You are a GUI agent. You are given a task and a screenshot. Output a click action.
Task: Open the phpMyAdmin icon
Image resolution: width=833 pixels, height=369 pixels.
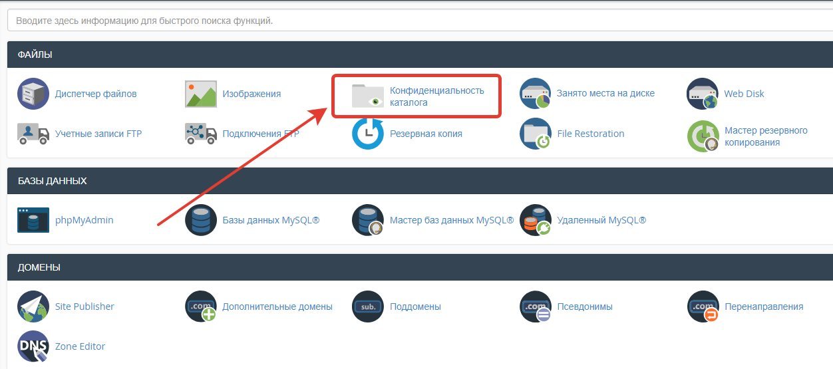click(x=33, y=220)
